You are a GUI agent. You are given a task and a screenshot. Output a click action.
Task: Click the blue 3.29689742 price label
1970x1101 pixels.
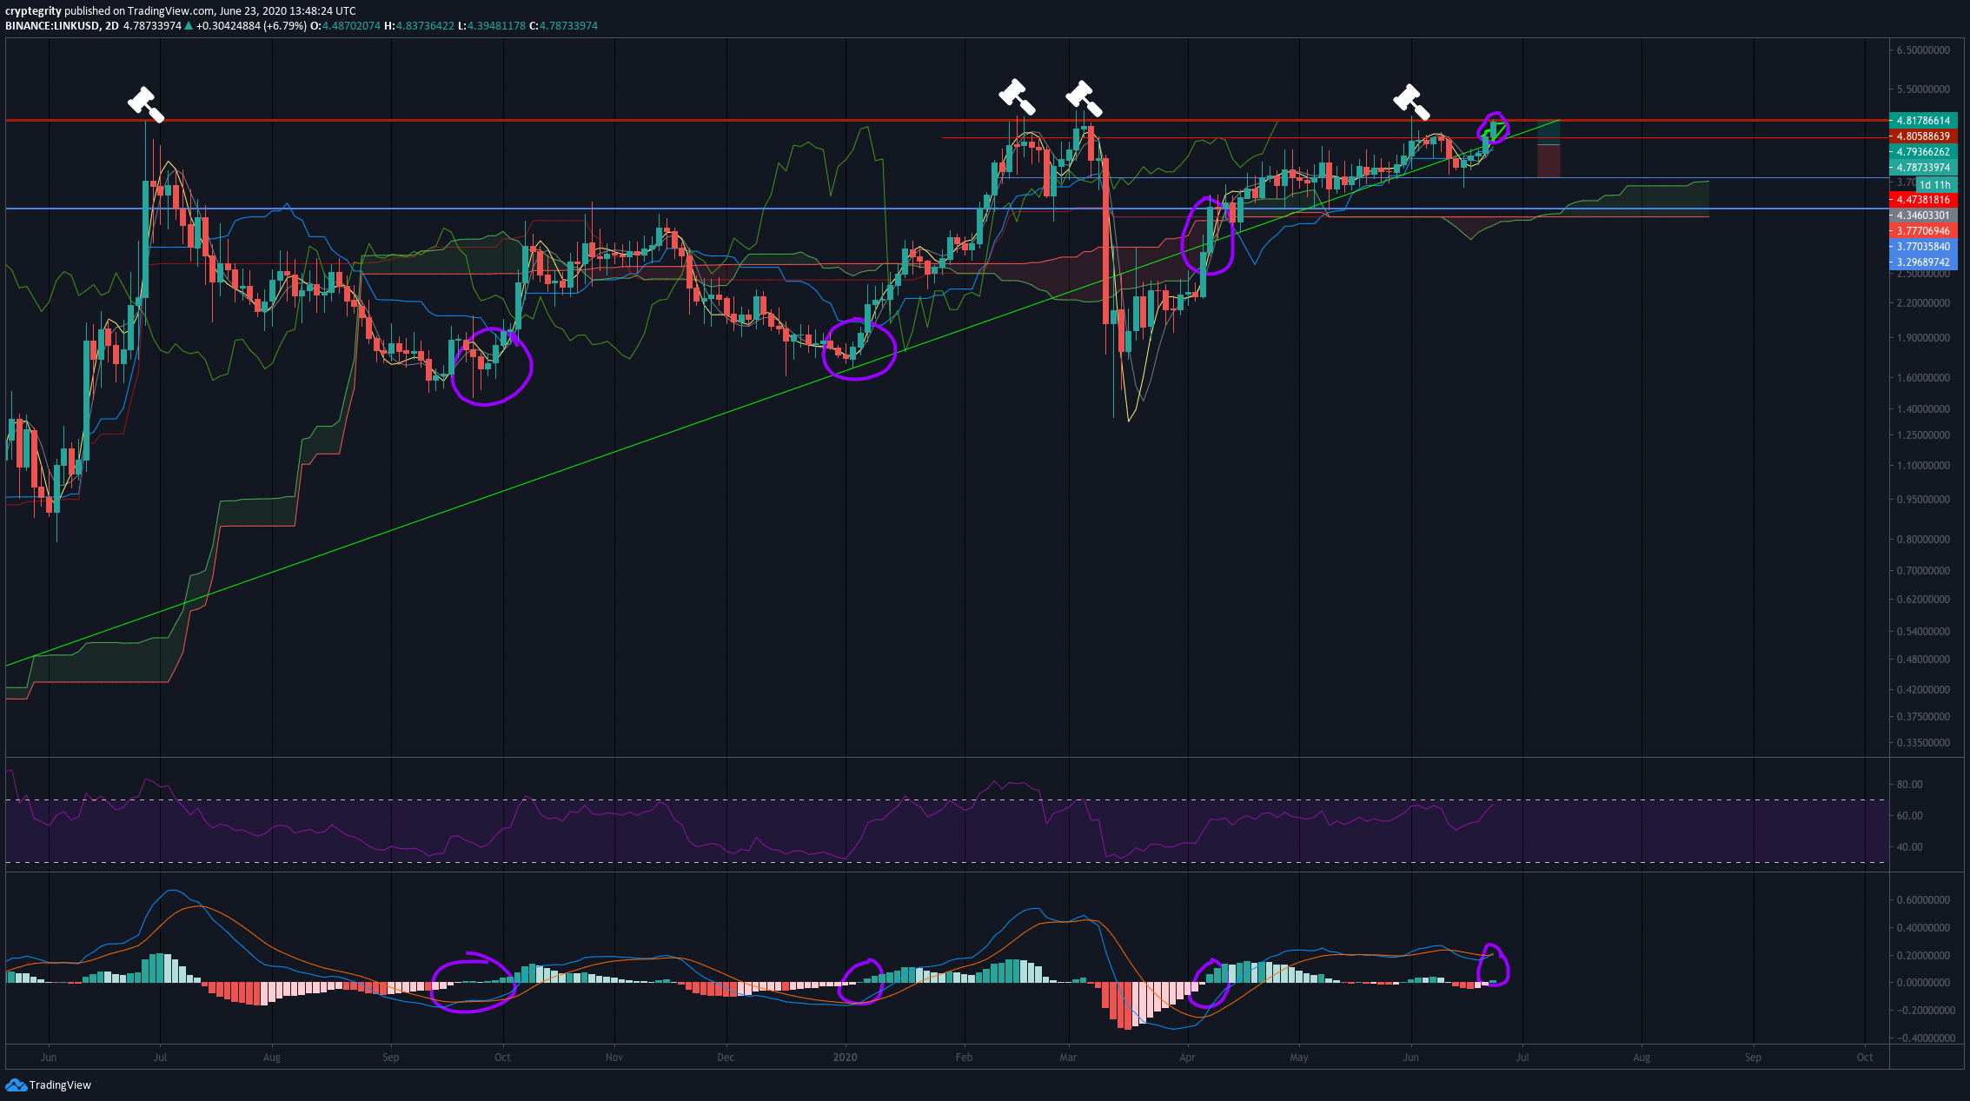1921,262
